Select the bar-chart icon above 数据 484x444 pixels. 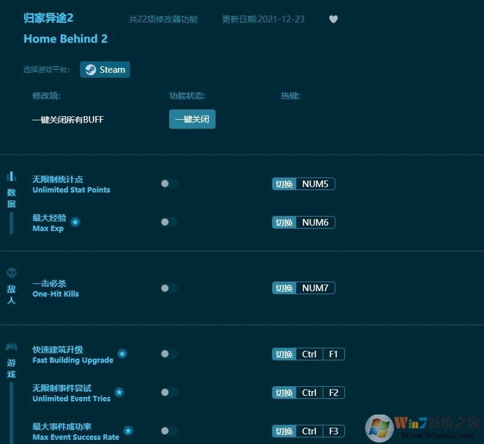pyautogui.click(x=11, y=176)
